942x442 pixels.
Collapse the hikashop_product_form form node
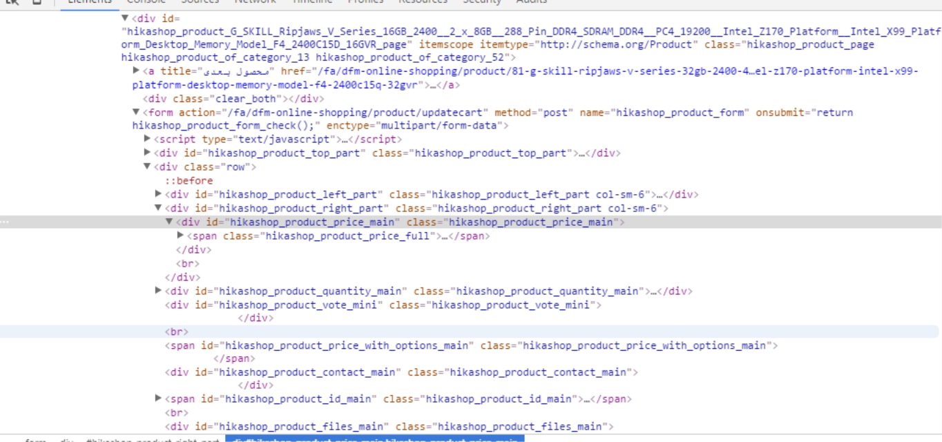(x=136, y=112)
